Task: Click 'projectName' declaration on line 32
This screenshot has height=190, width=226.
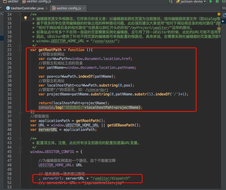Action: pyautogui.click(x=58, y=94)
